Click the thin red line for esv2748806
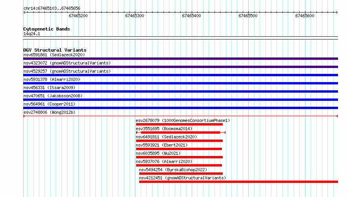 pos(180,116)
